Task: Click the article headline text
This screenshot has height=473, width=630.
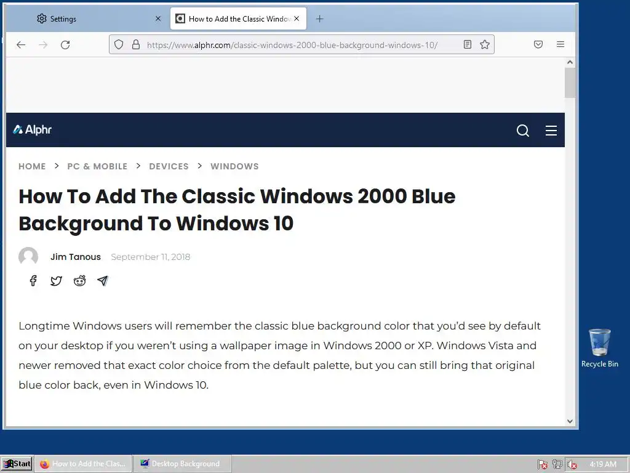Action: point(237,209)
